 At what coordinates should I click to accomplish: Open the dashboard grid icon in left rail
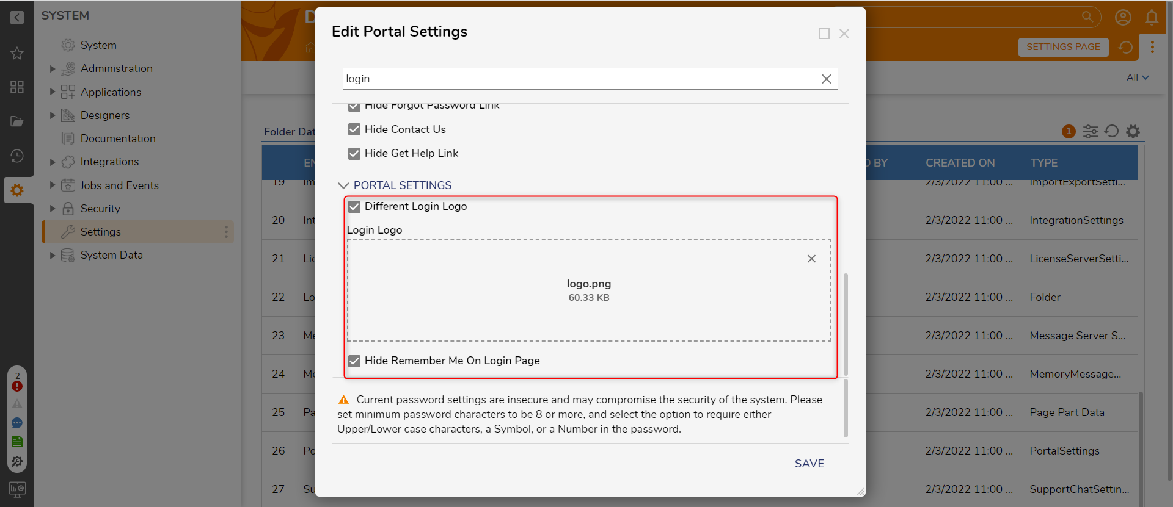[17, 87]
